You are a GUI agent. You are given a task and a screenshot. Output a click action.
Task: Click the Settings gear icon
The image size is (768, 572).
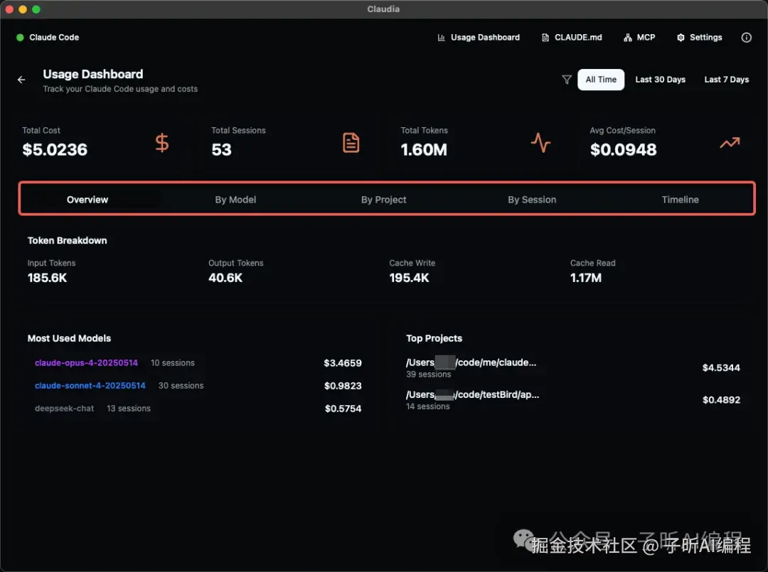(681, 38)
